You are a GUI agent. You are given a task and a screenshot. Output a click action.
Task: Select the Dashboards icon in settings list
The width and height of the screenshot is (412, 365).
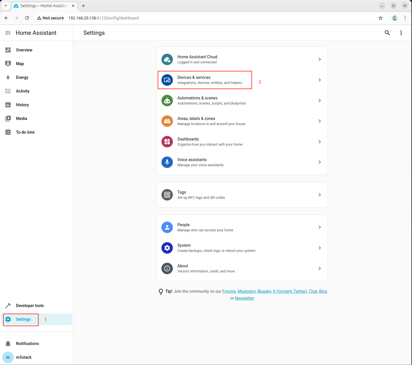coord(167,142)
